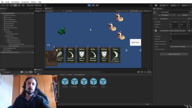
Task: Select StateMachine in Hierarchy
Action: pyautogui.click(x=11, y=48)
